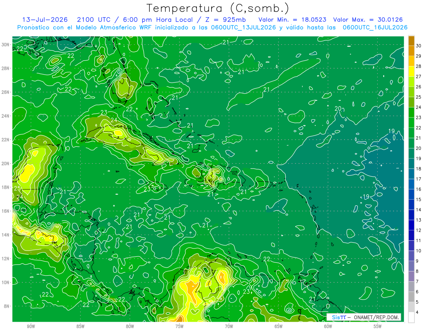Click the "SisPI" logo text

(338, 317)
